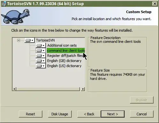Screen dimensions: 159x123
Task: Collapse the TortoiseSVN feature tree node
Action: (18, 40)
